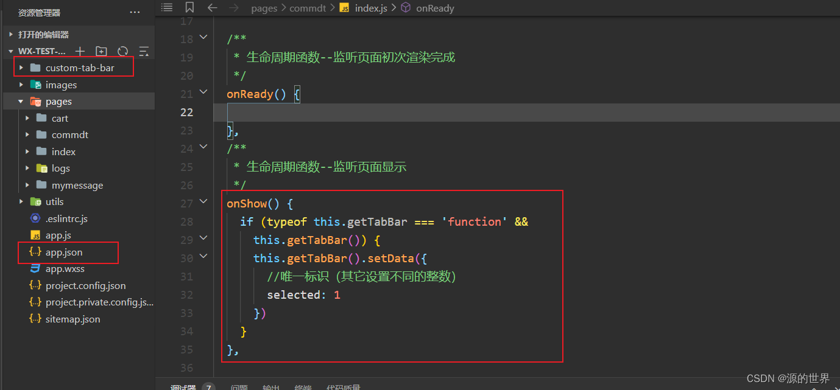
Task: Create a new folder in the explorer
Action: (x=101, y=51)
